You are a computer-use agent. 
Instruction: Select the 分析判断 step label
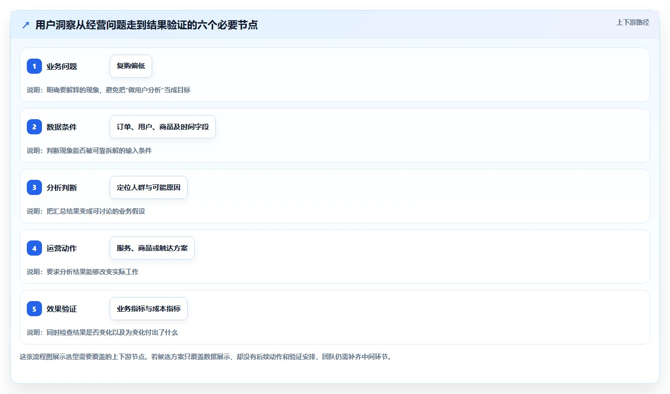(62, 187)
